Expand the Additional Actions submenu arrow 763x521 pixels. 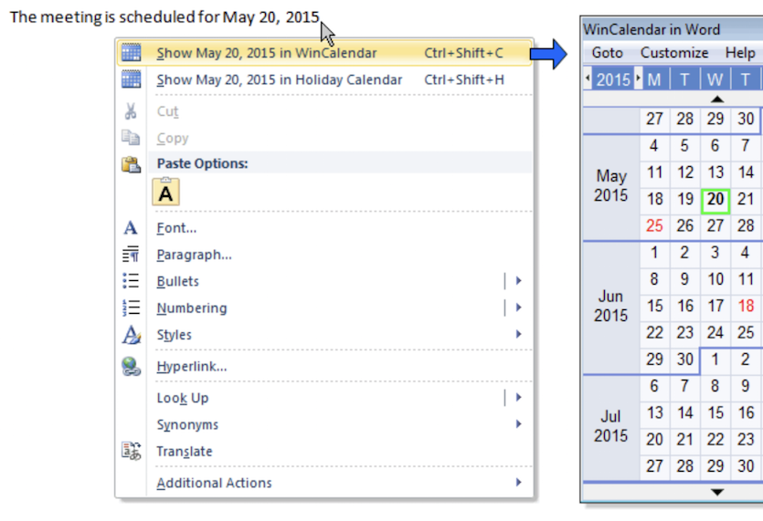pos(519,483)
